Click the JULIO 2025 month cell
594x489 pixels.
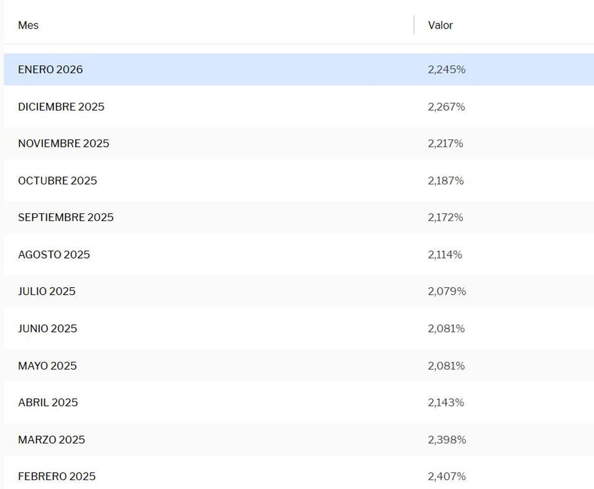pyautogui.click(x=47, y=292)
